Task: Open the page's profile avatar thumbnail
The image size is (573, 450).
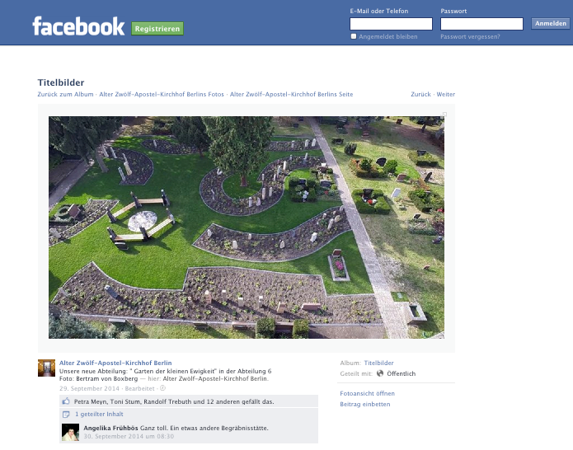Action: click(46, 368)
